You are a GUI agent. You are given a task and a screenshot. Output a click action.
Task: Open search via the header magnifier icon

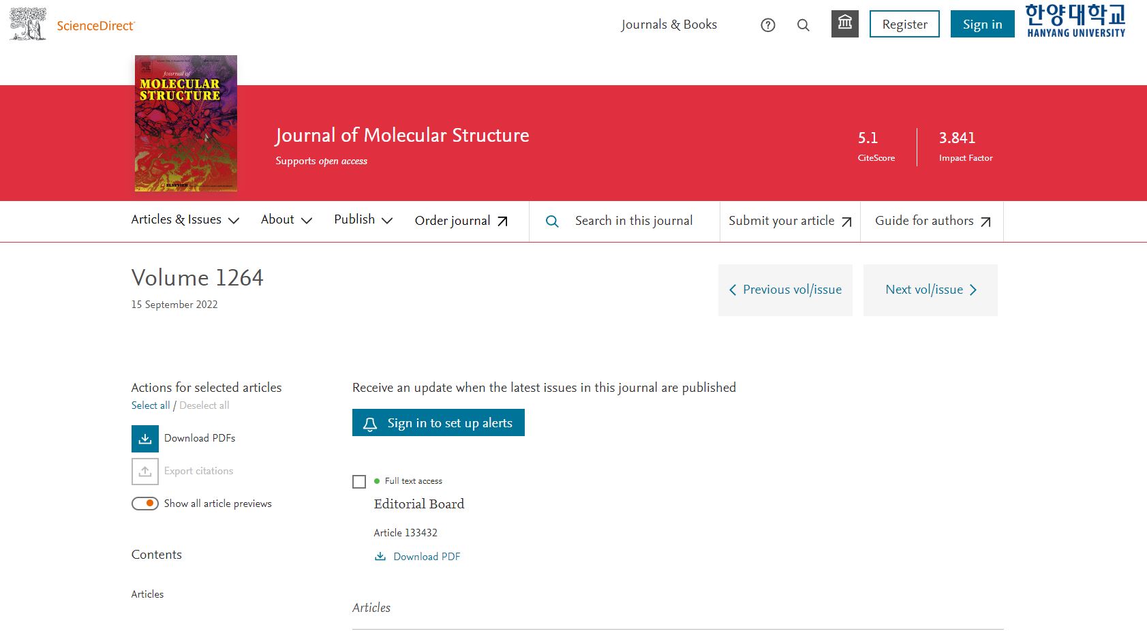pos(804,25)
